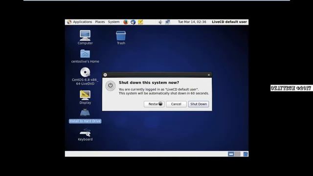This screenshot has width=313, height=176.
Task: Open the notes icon in the panel
Action: pyautogui.click(x=140, y=22)
